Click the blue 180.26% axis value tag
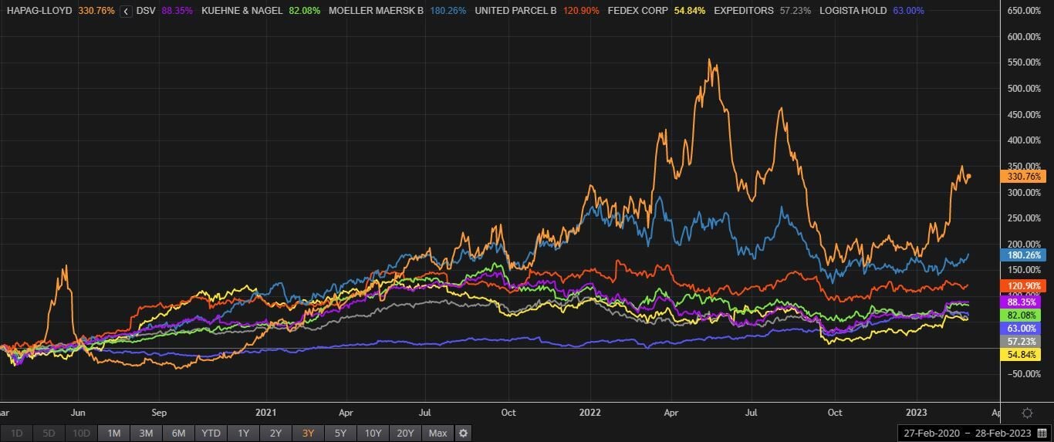Screen dimensions: 1054x442 click(x=1022, y=255)
